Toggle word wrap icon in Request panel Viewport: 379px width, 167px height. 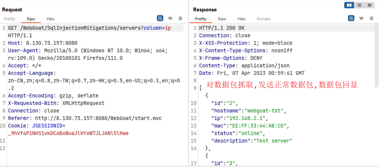[160, 18]
